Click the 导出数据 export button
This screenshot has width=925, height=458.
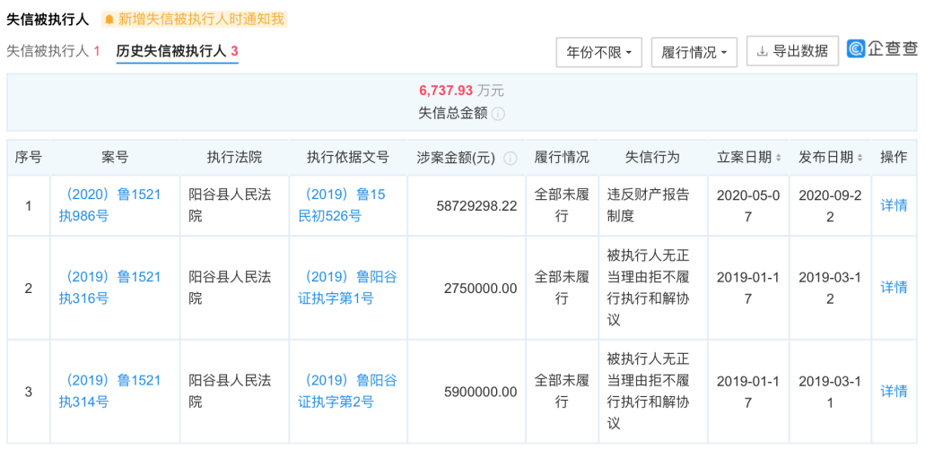pyautogui.click(x=792, y=51)
